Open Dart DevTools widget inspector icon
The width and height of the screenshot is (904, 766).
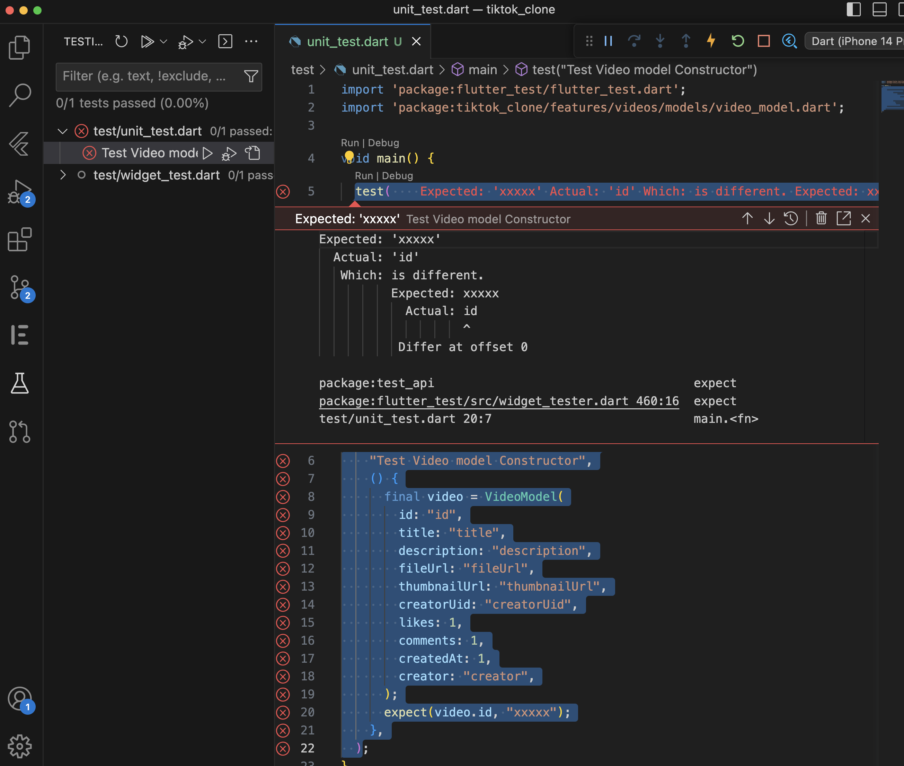(x=789, y=41)
